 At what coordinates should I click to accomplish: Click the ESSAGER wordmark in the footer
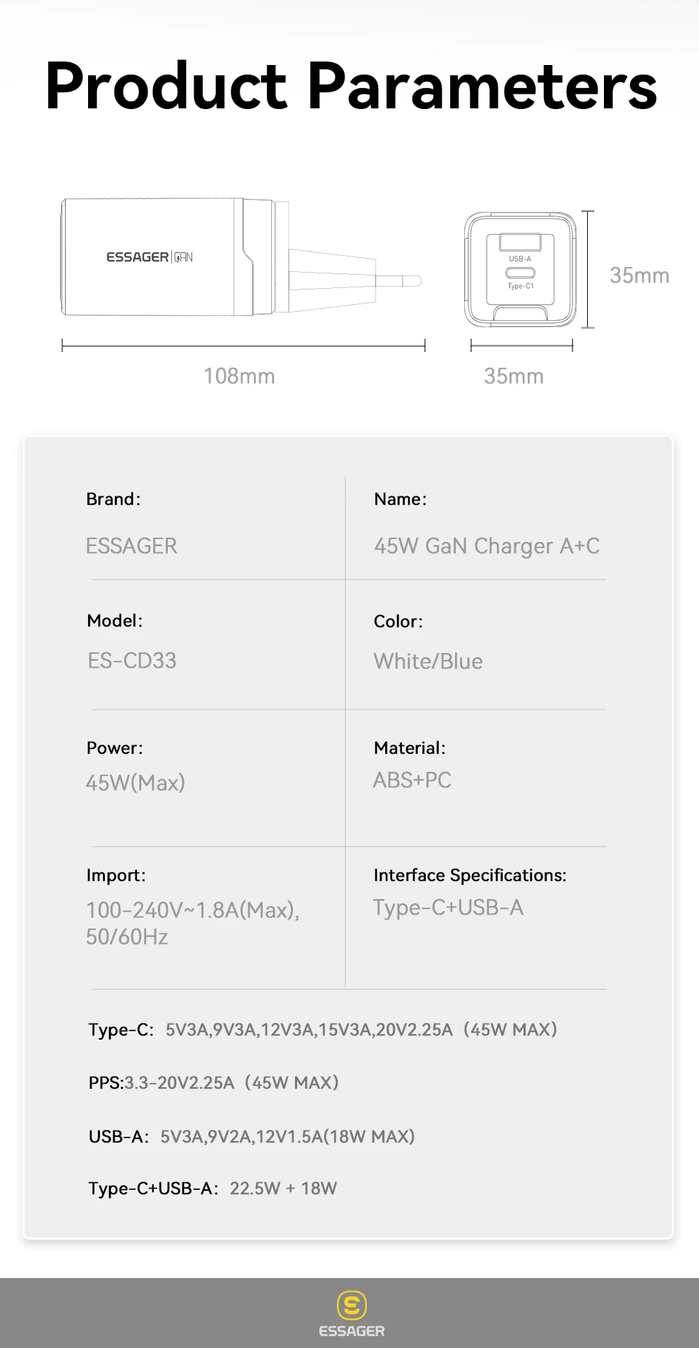click(x=352, y=1331)
